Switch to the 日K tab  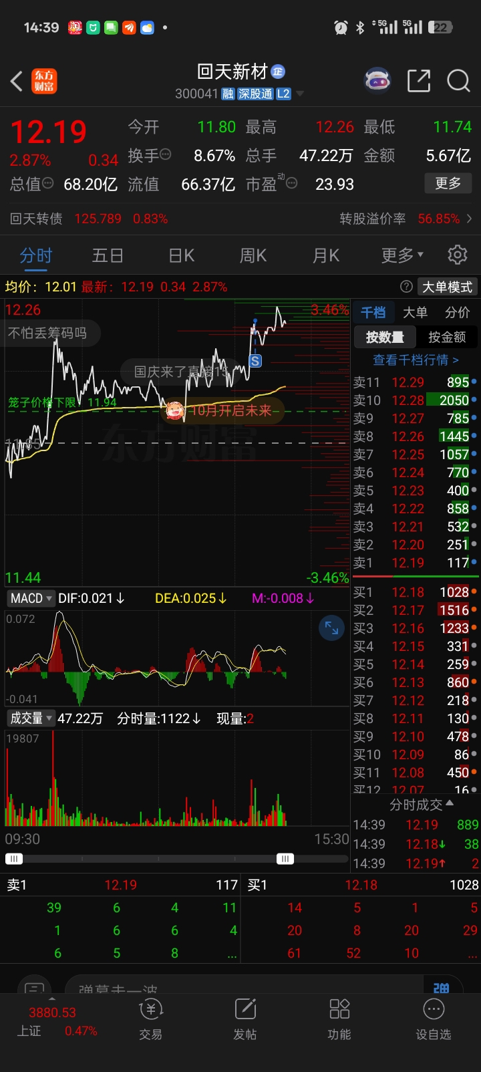click(x=182, y=255)
